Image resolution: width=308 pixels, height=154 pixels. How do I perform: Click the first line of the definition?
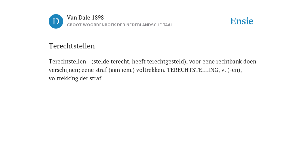coord(152,62)
